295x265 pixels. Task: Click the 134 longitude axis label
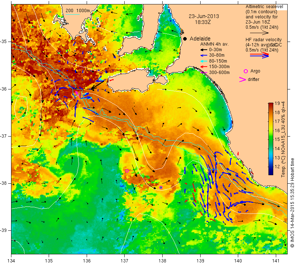(11, 261)
